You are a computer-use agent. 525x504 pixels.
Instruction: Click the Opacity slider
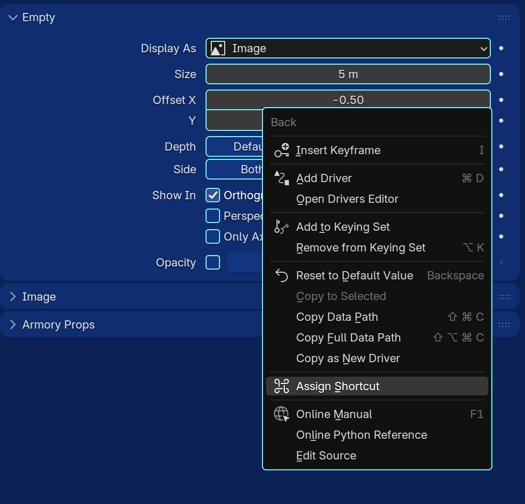pyautogui.click(x=244, y=262)
